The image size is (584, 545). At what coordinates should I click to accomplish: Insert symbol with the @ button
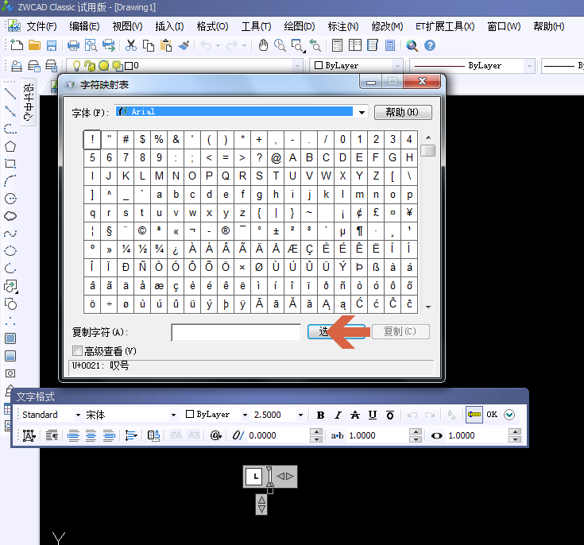tap(215, 435)
